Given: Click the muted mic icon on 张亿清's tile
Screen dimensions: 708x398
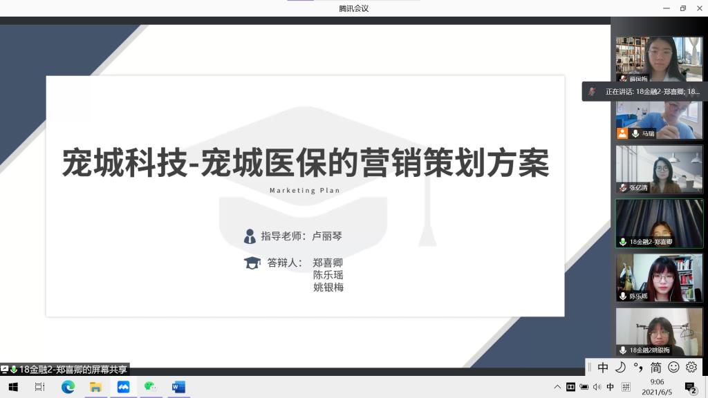Looking at the screenshot, I should (x=623, y=187).
